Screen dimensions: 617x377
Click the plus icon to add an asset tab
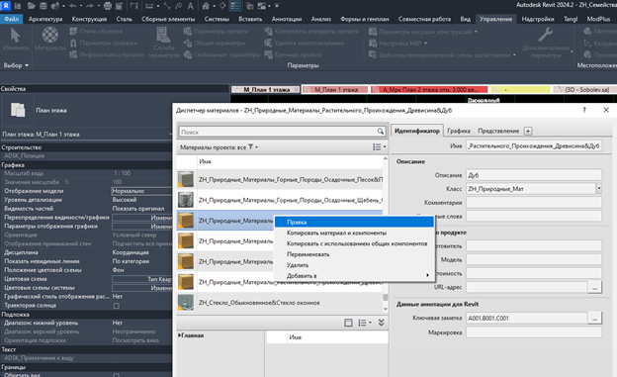(x=528, y=131)
